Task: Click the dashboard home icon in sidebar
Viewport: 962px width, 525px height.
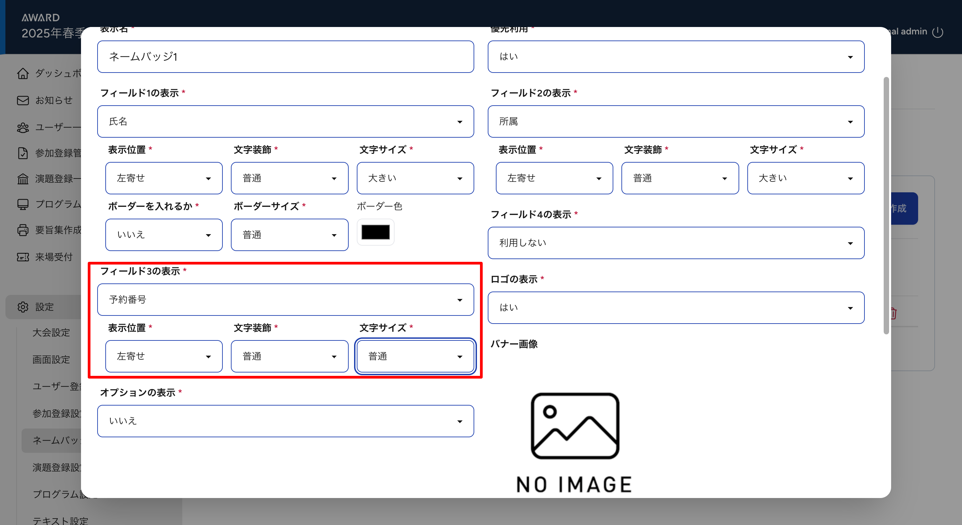Action: coord(23,74)
